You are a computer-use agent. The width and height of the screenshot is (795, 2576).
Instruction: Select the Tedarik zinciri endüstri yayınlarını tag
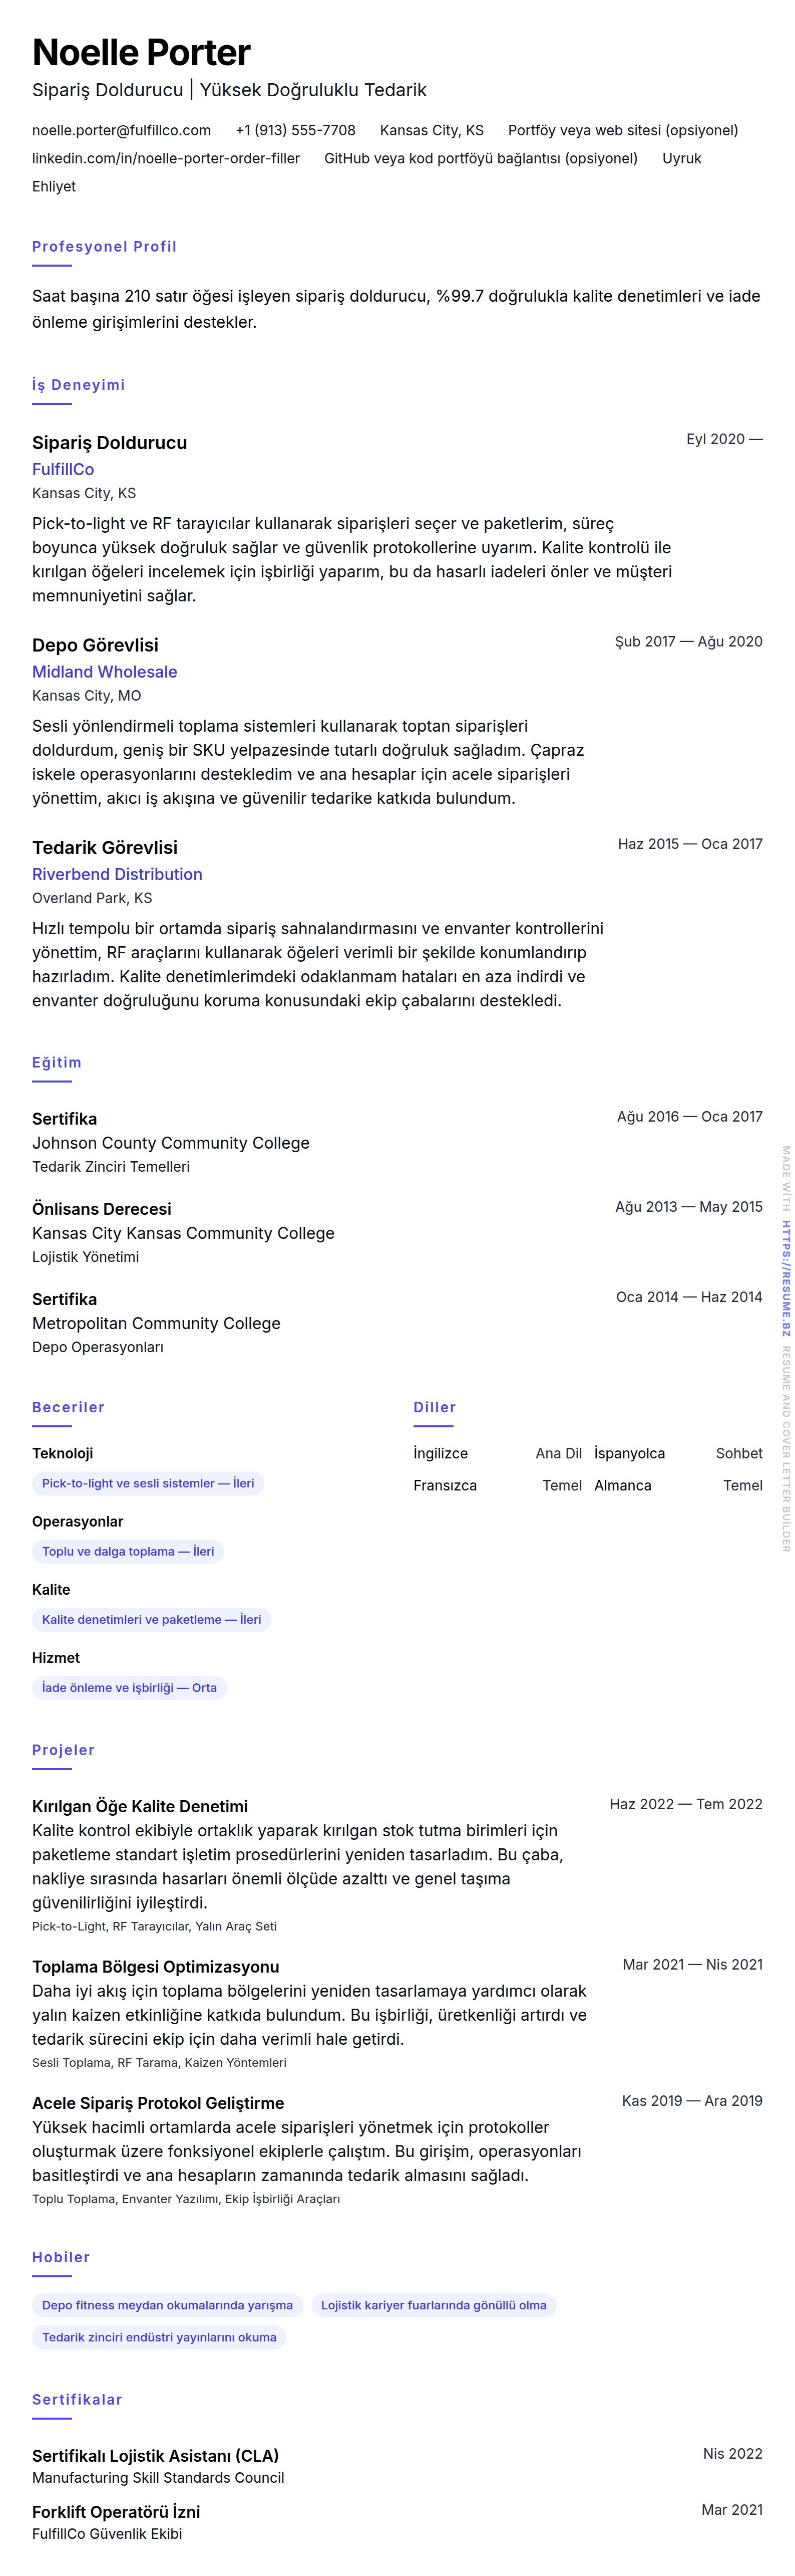tap(159, 2337)
